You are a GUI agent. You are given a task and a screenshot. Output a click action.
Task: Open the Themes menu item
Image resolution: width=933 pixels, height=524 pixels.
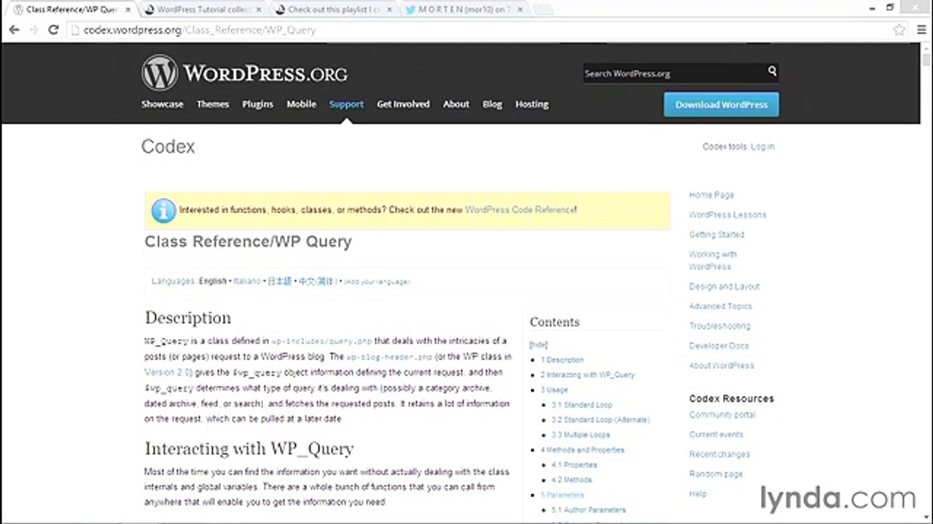point(213,104)
